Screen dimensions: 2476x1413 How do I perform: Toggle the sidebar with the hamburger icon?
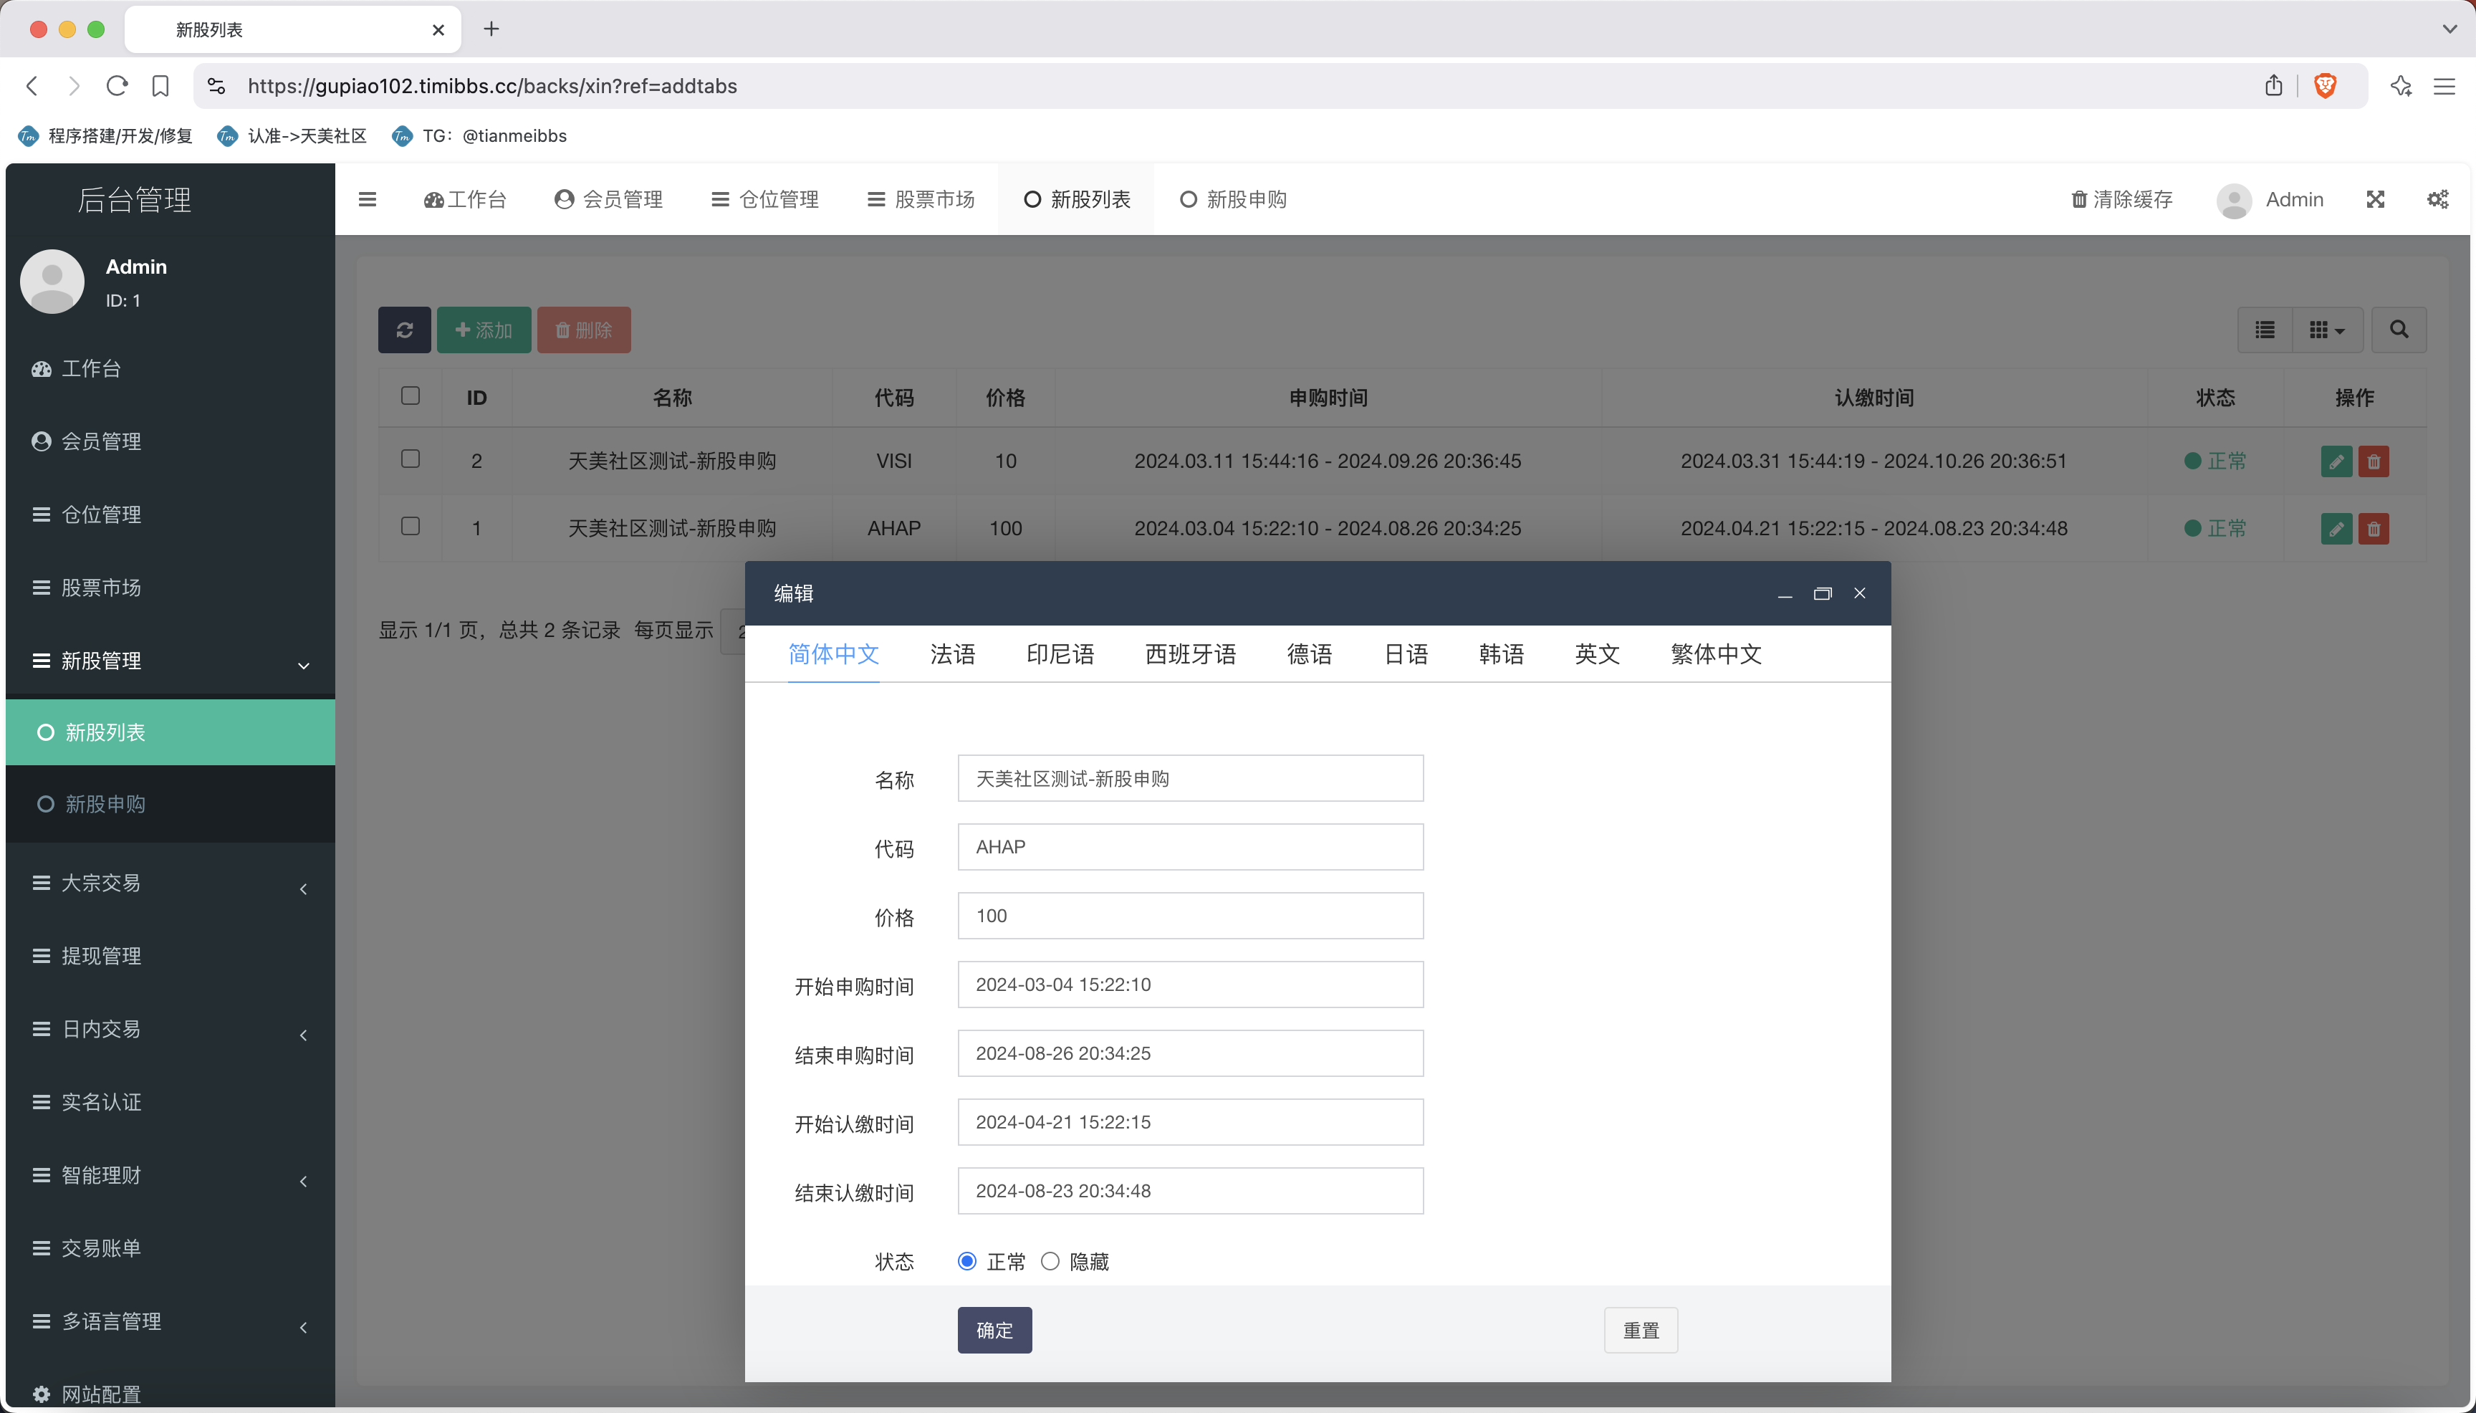pos(368,200)
